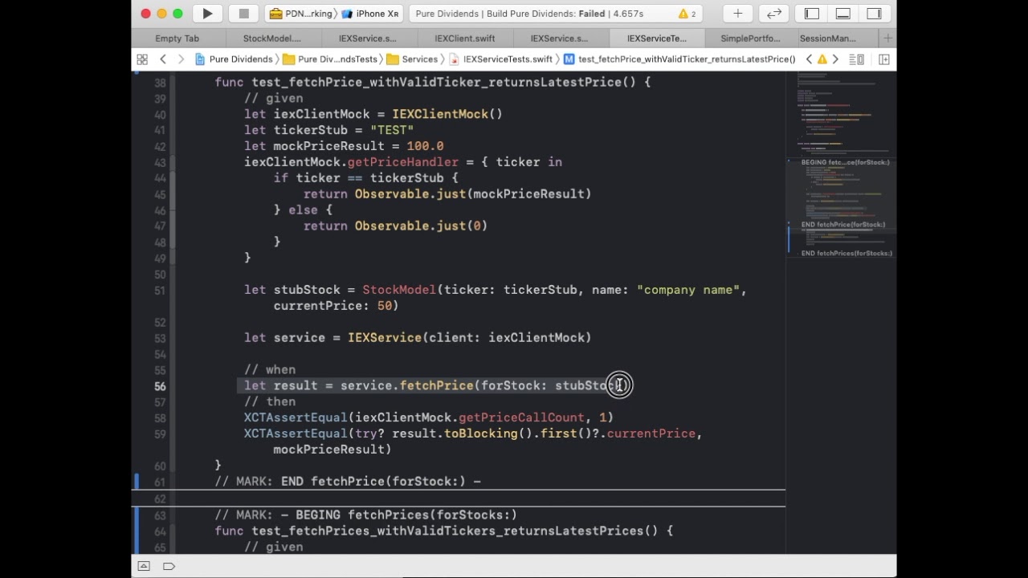The height and width of the screenshot is (578, 1028).
Task: Click IEXClientMock() on line 40
Action: (x=447, y=114)
